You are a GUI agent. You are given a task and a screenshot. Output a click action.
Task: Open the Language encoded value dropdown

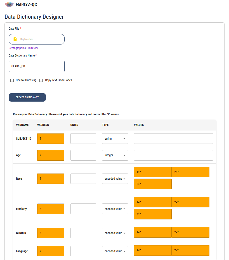point(115,251)
